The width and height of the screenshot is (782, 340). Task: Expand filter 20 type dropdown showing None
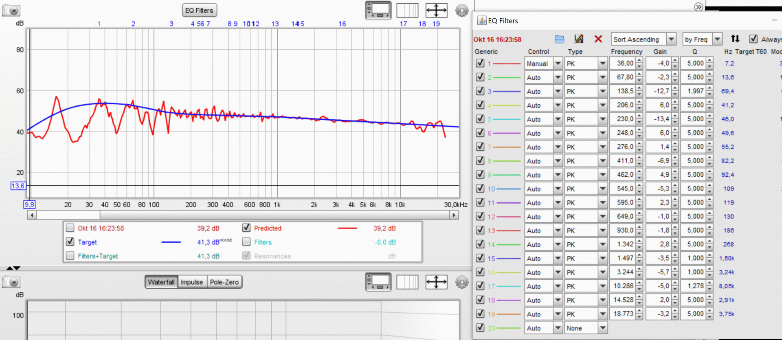[x=602, y=328]
